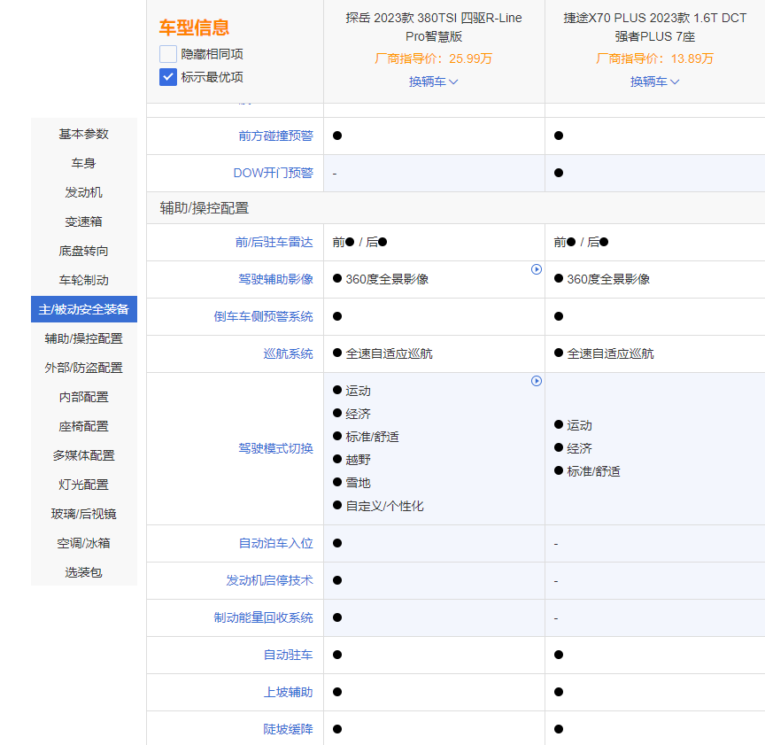The height and width of the screenshot is (745, 765).
Task: Select 主/被动安全装备 sidebar item
Action: click(x=84, y=309)
